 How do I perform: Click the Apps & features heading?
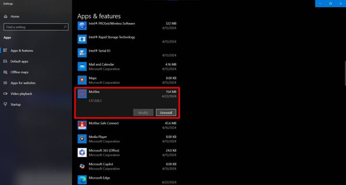99,16
